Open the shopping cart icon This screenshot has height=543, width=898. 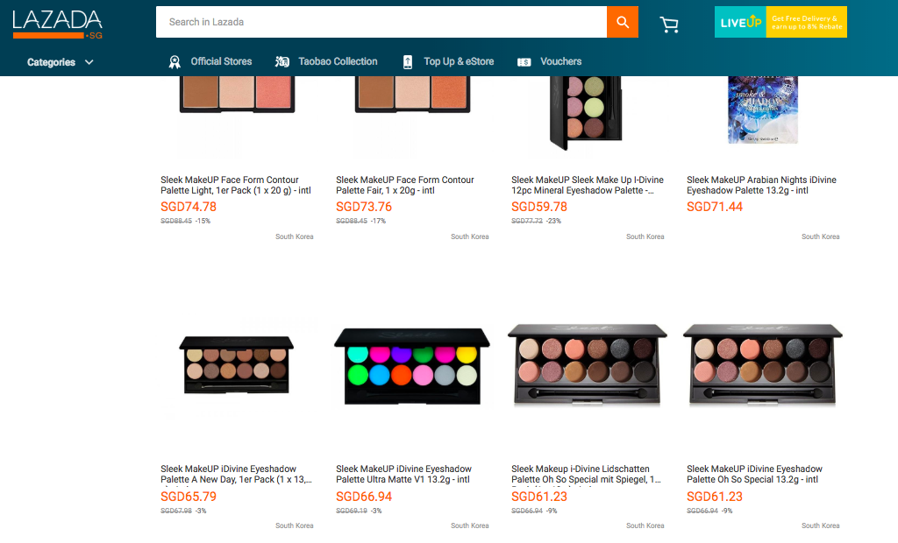[x=669, y=24]
